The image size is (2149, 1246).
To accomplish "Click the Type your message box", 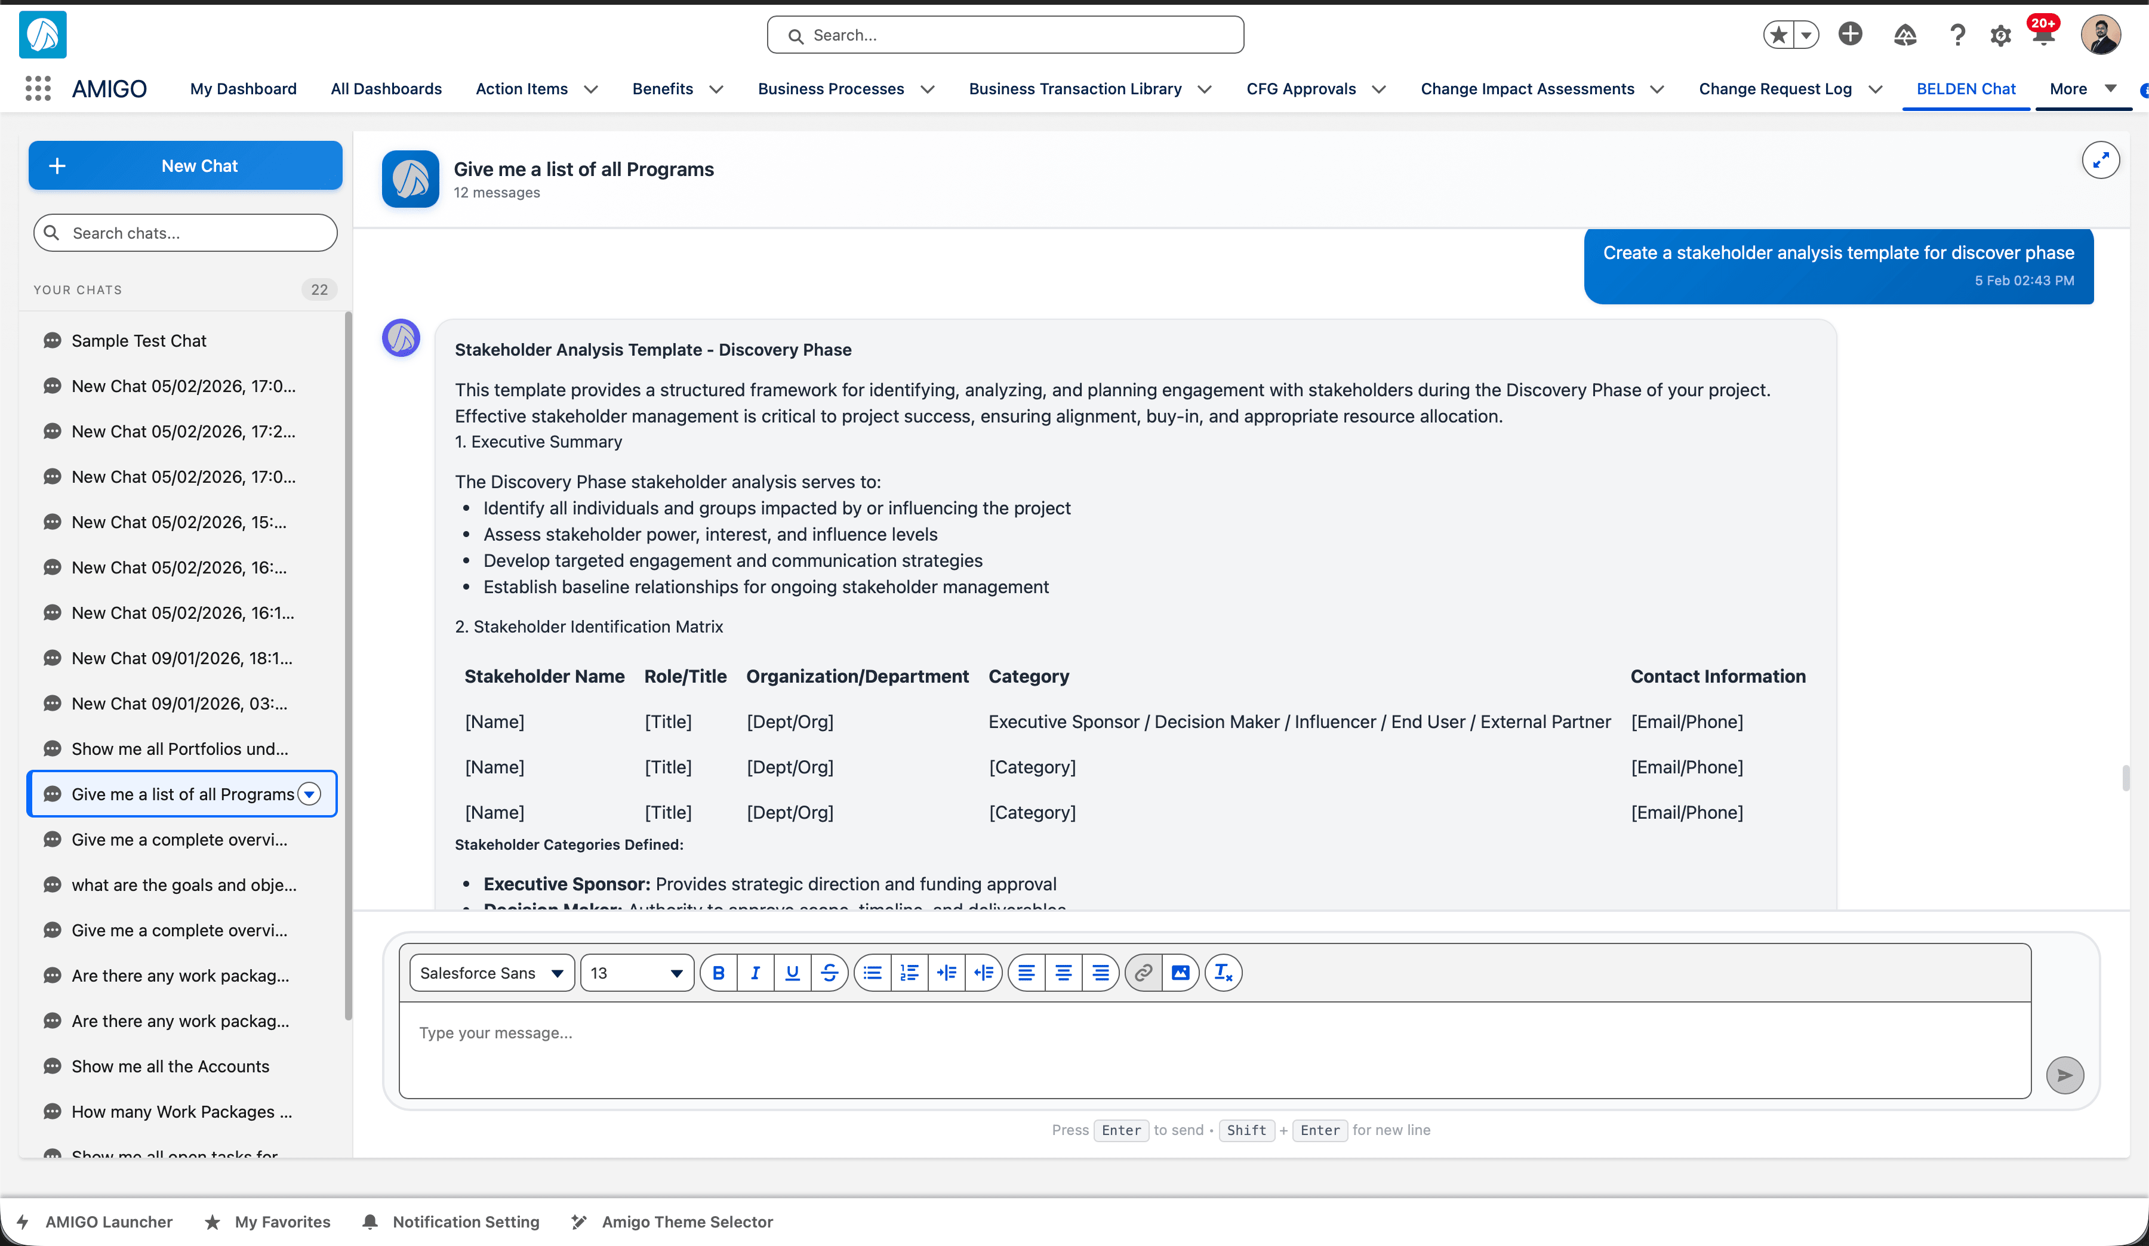I will pyautogui.click(x=1214, y=1049).
